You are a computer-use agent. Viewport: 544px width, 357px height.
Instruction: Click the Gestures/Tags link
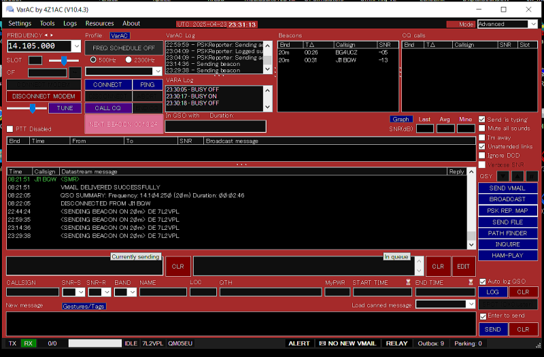84,307
